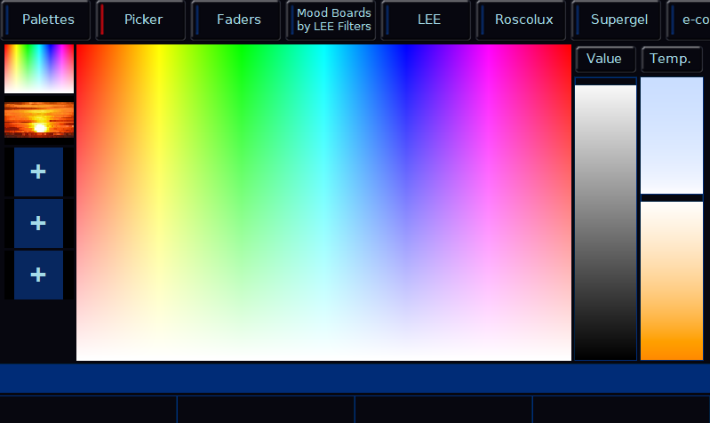This screenshot has width=710, height=423.
Task: Select the sunset image picker thumbnail
Action: coord(39,120)
